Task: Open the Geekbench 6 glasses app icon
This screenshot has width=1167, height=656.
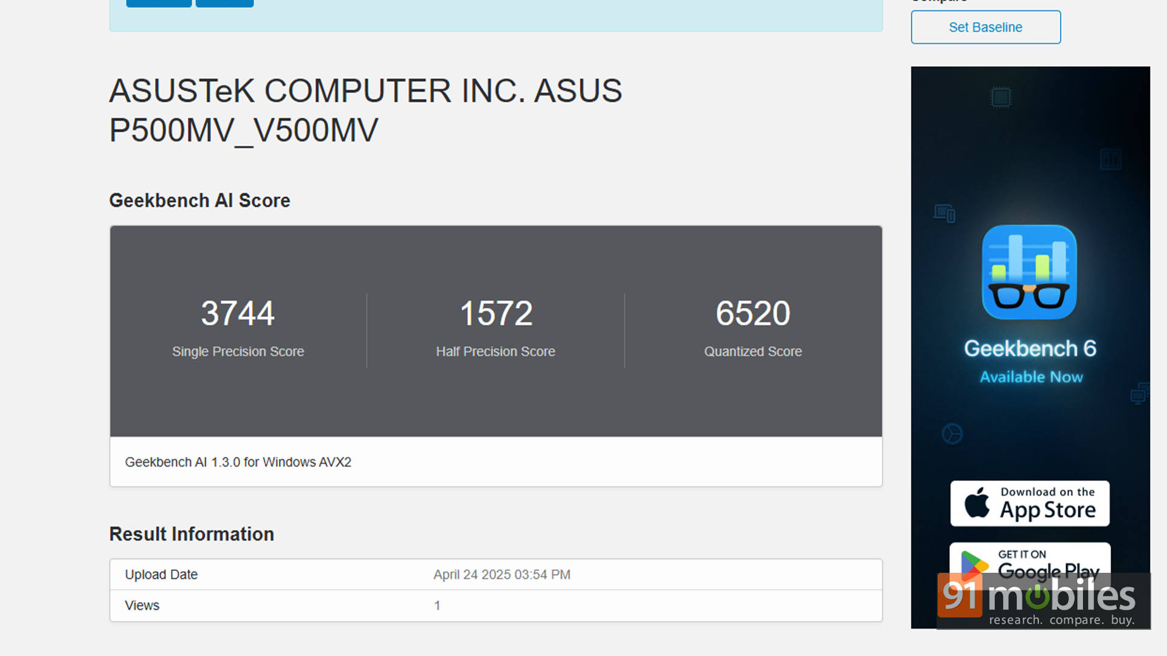Action: click(1029, 272)
